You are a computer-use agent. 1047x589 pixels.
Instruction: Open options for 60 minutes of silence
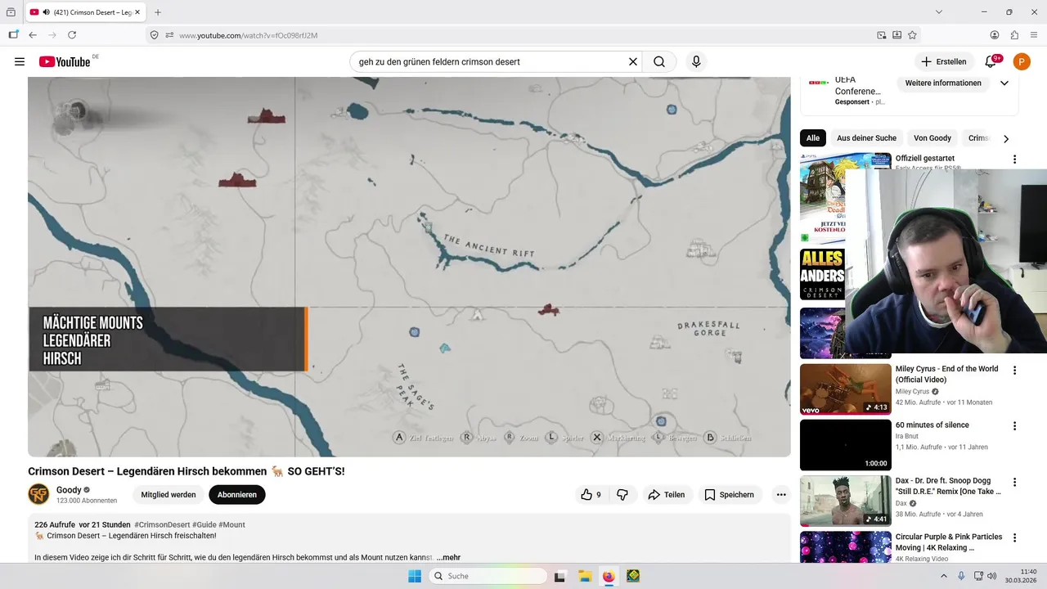[x=1015, y=426]
